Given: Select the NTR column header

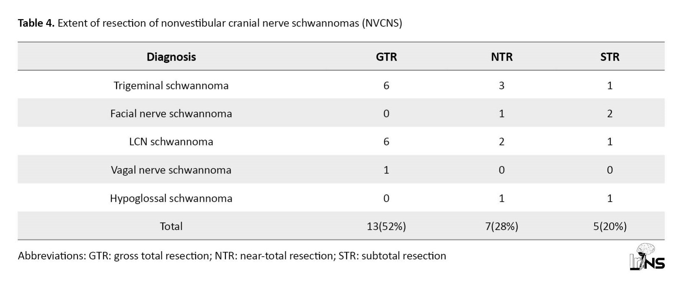Looking at the screenshot, I should (x=502, y=57).
